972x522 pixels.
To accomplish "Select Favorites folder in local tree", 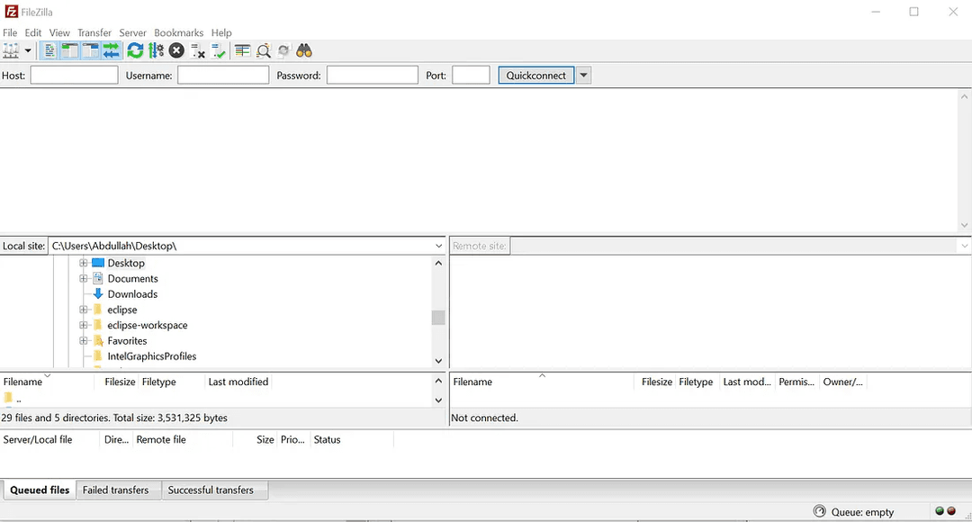I will click(x=127, y=340).
